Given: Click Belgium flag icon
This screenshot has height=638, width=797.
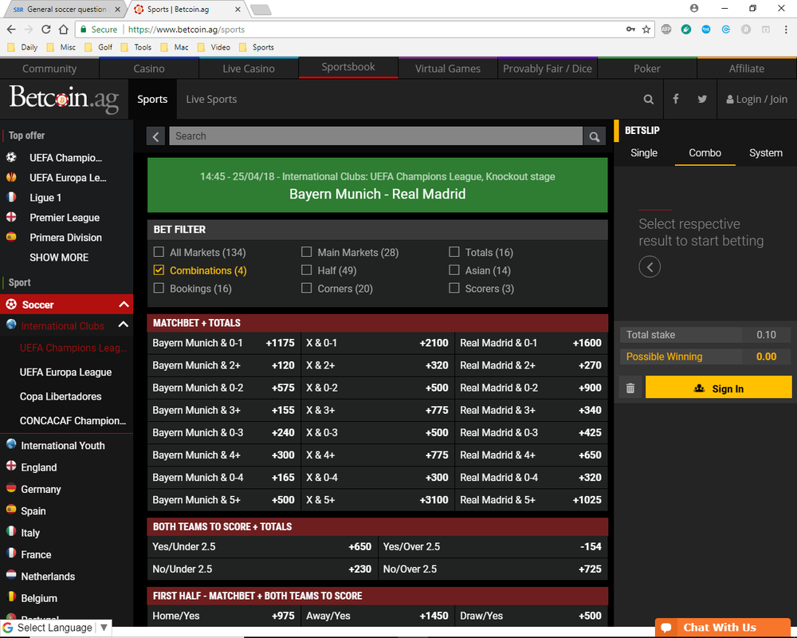Looking at the screenshot, I should 11,597.
